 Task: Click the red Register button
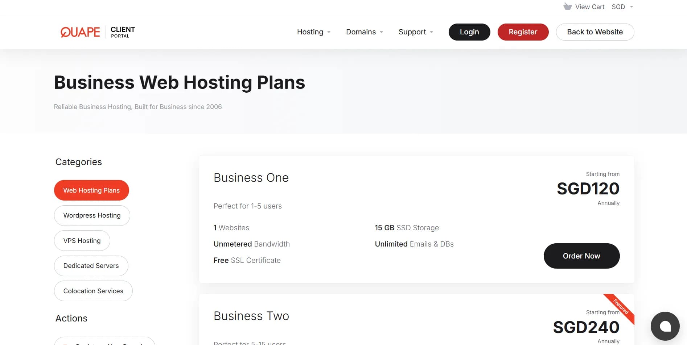(523, 32)
